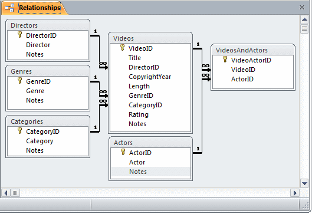Select the VideosAndActors table title bar
Screen dimensions: 312x214
click(252, 50)
